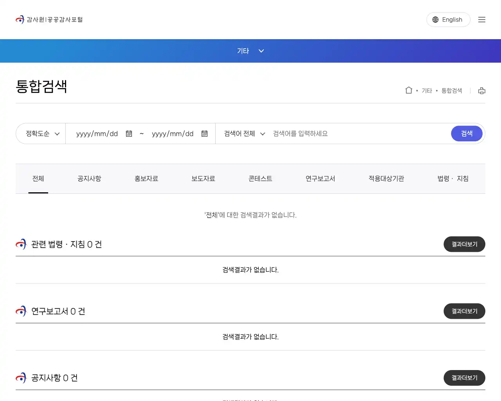Screen dimensions: 501x401
Task: Open the start date calendar picker
Action: click(129, 134)
